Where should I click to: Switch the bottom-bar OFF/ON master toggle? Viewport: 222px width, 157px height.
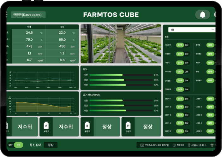(15, 145)
